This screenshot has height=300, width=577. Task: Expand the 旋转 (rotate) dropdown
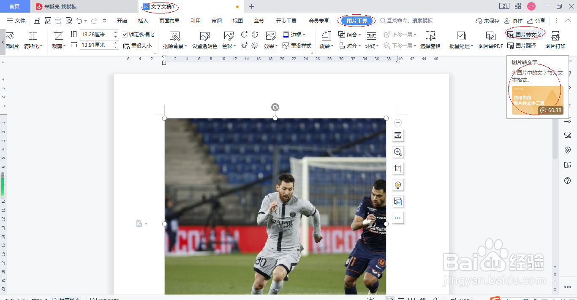coord(332,46)
